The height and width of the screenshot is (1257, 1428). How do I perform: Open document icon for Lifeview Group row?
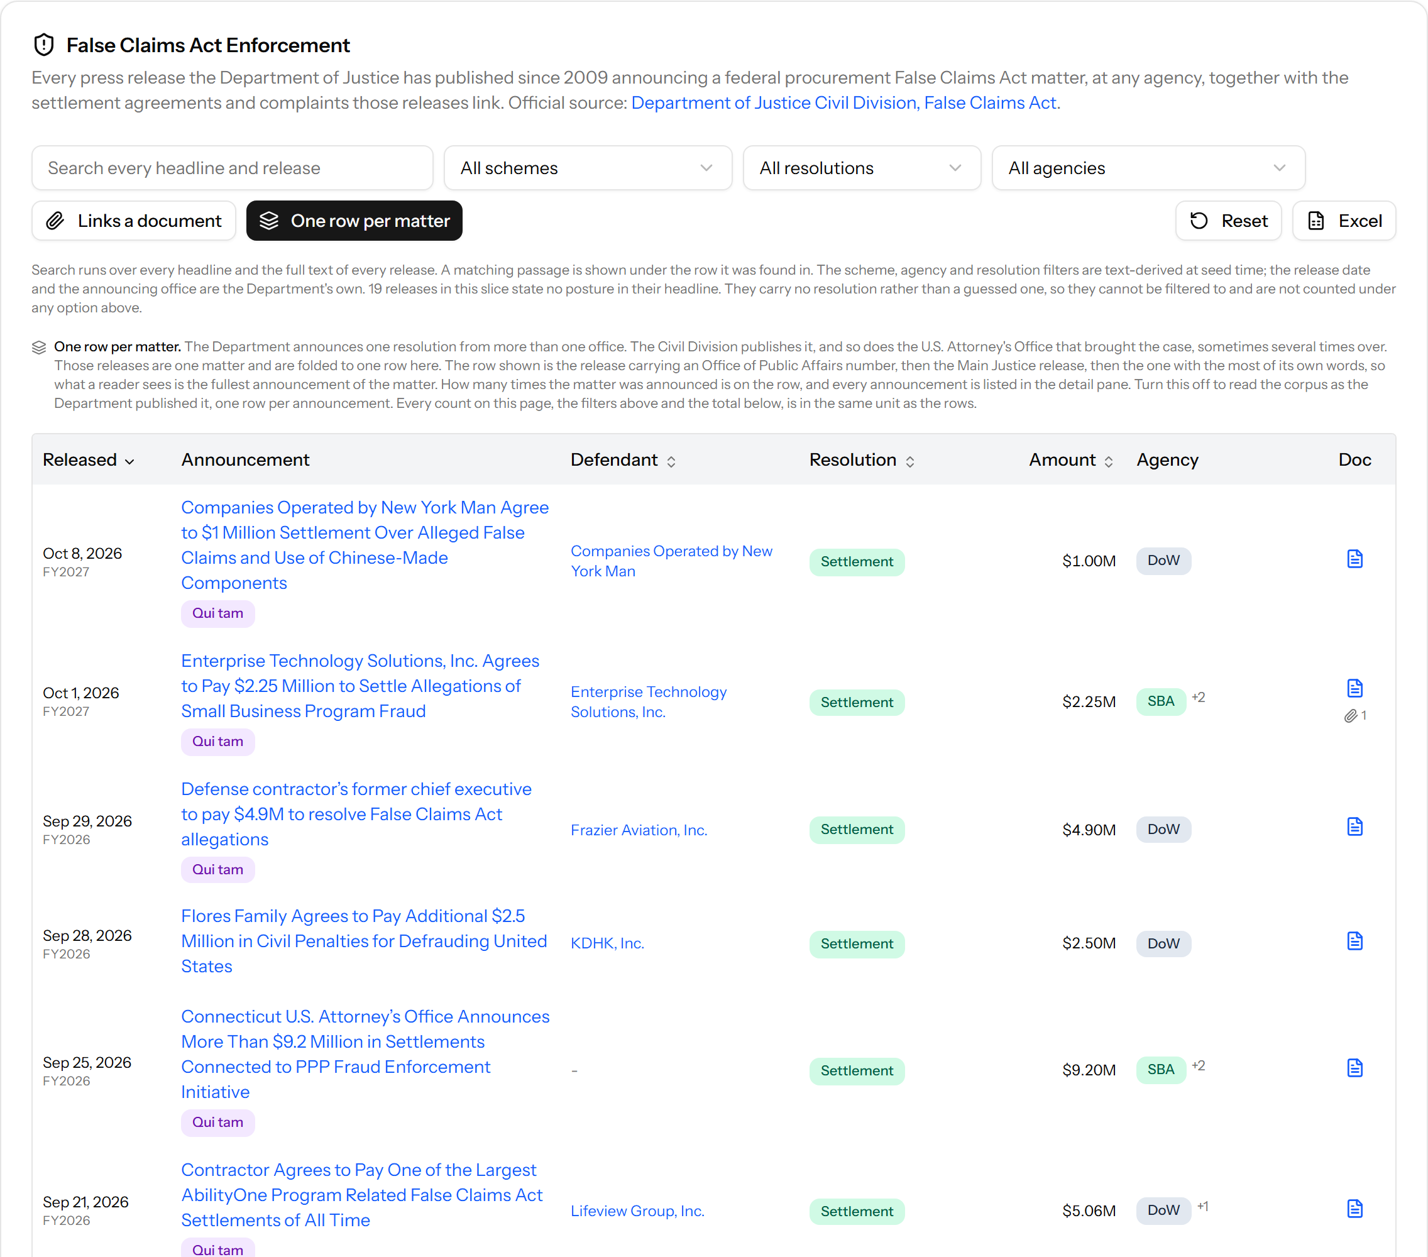(1354, 1209)
